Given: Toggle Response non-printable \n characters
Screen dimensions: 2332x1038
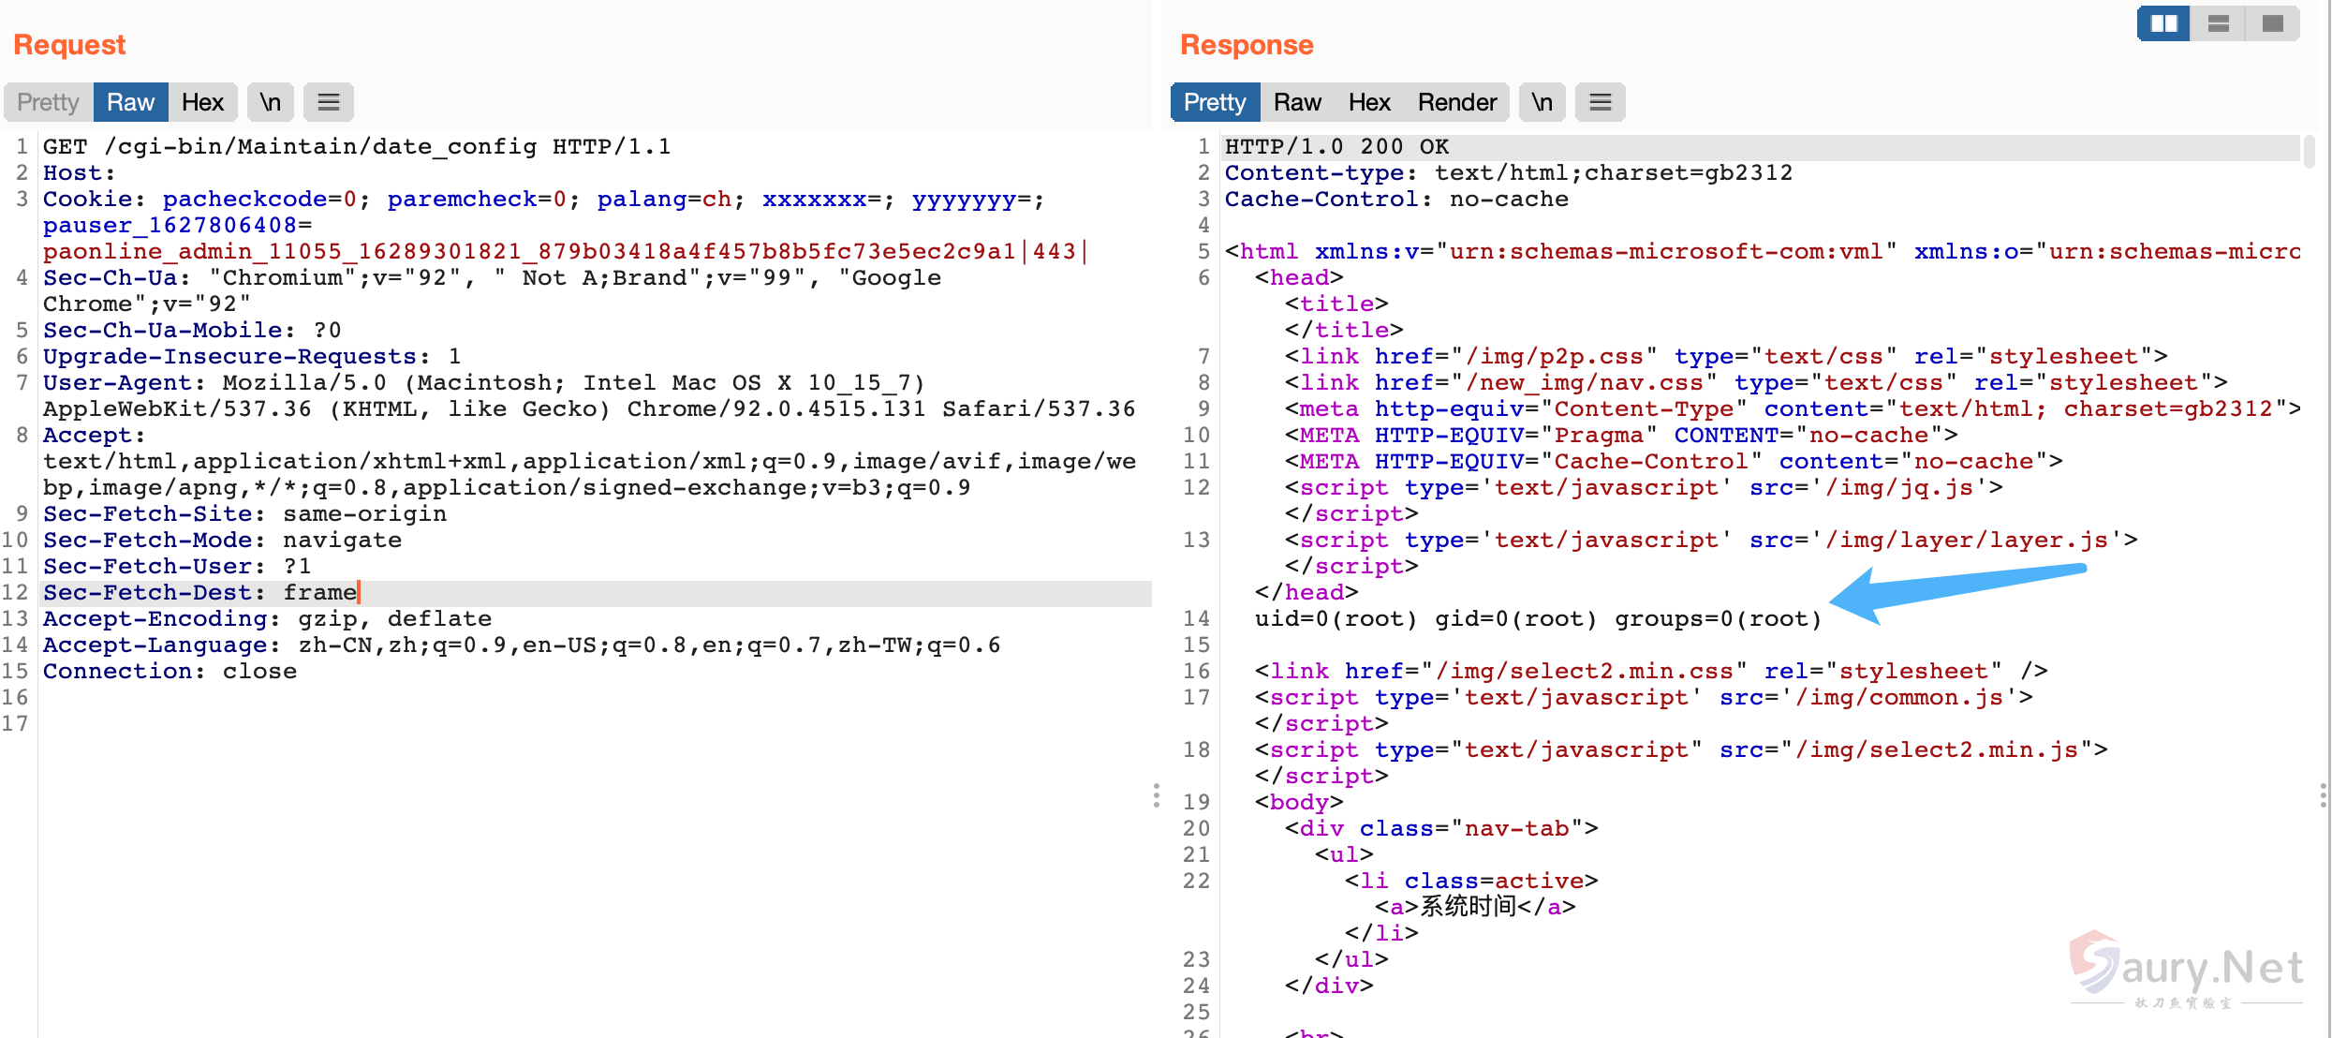Looking at the screenshot, I should 1542,102.
